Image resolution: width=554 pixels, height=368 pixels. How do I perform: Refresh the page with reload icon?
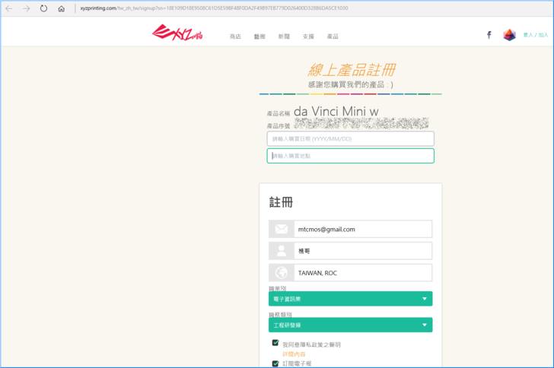coord(43,8)
